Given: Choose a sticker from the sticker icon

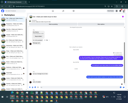Looking at the screenshot, I should [x=35, y=87].
